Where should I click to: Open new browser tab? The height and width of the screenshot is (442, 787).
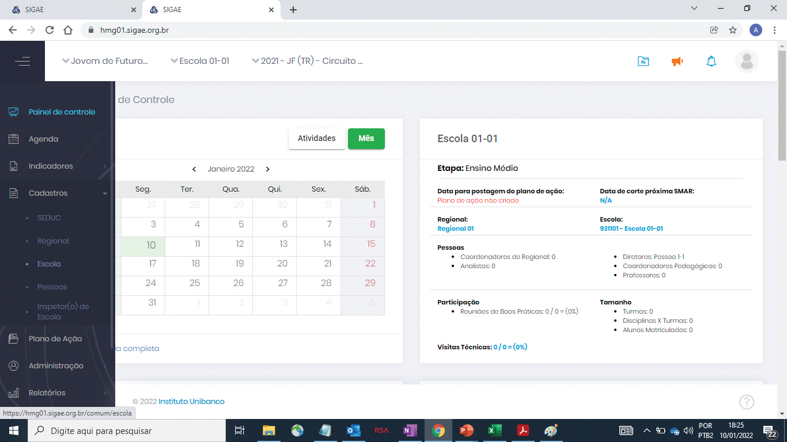tap(293, 9)
